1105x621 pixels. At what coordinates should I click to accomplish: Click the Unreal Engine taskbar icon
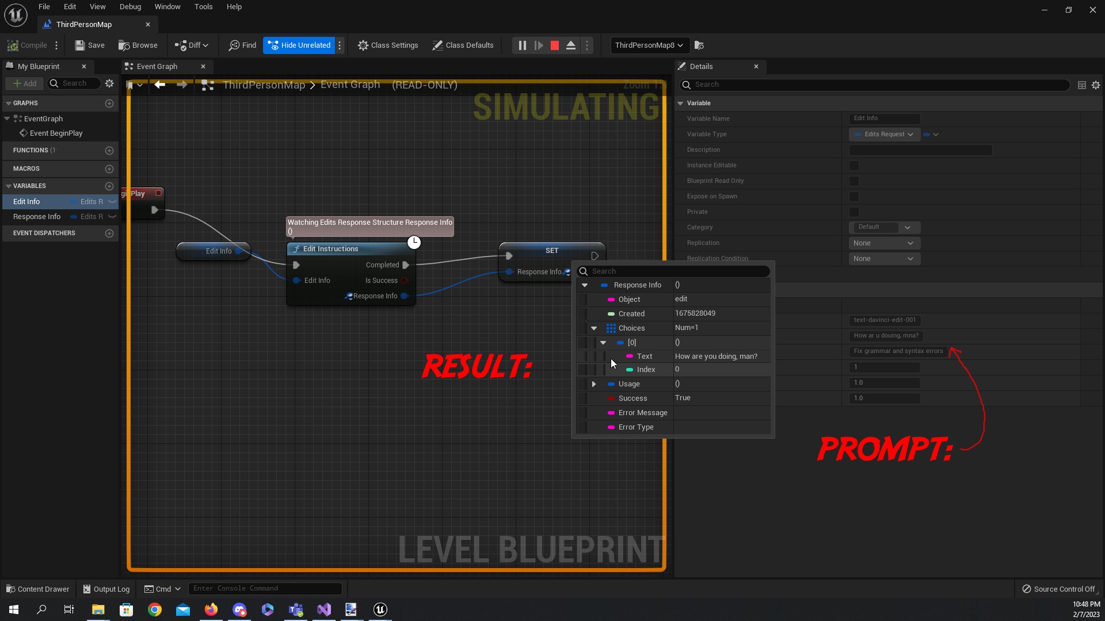(x=380, y=609)
